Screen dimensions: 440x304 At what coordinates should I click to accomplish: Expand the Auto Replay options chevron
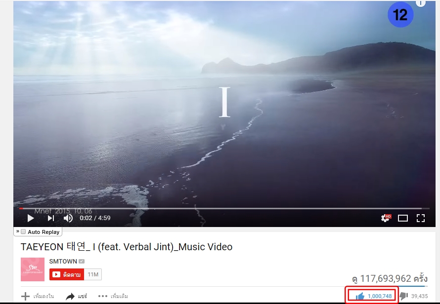18,231
